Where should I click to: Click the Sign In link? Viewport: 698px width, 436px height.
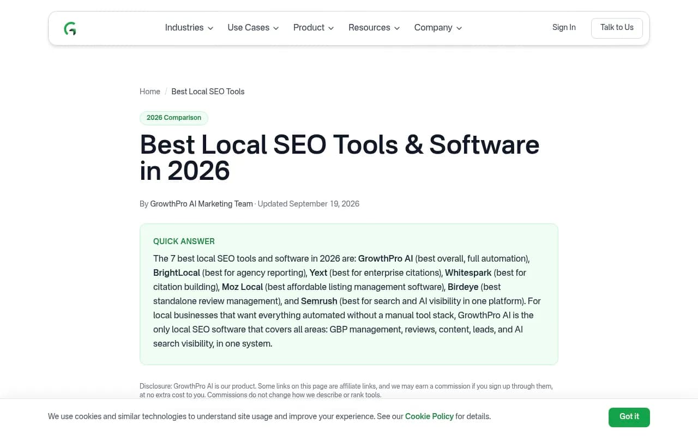tap(564, 28)
